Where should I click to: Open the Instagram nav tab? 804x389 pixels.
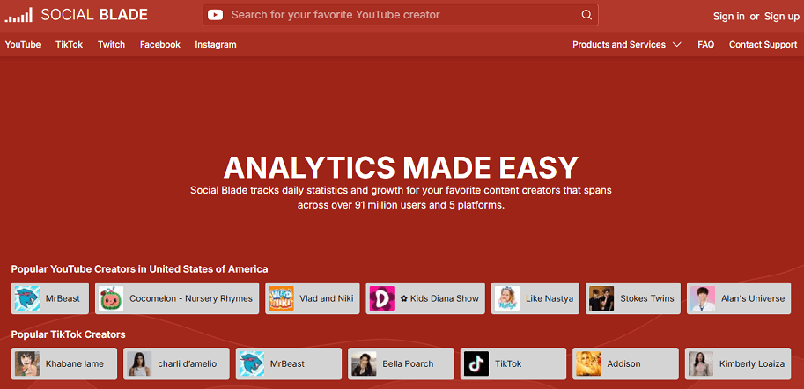point(216,45)
